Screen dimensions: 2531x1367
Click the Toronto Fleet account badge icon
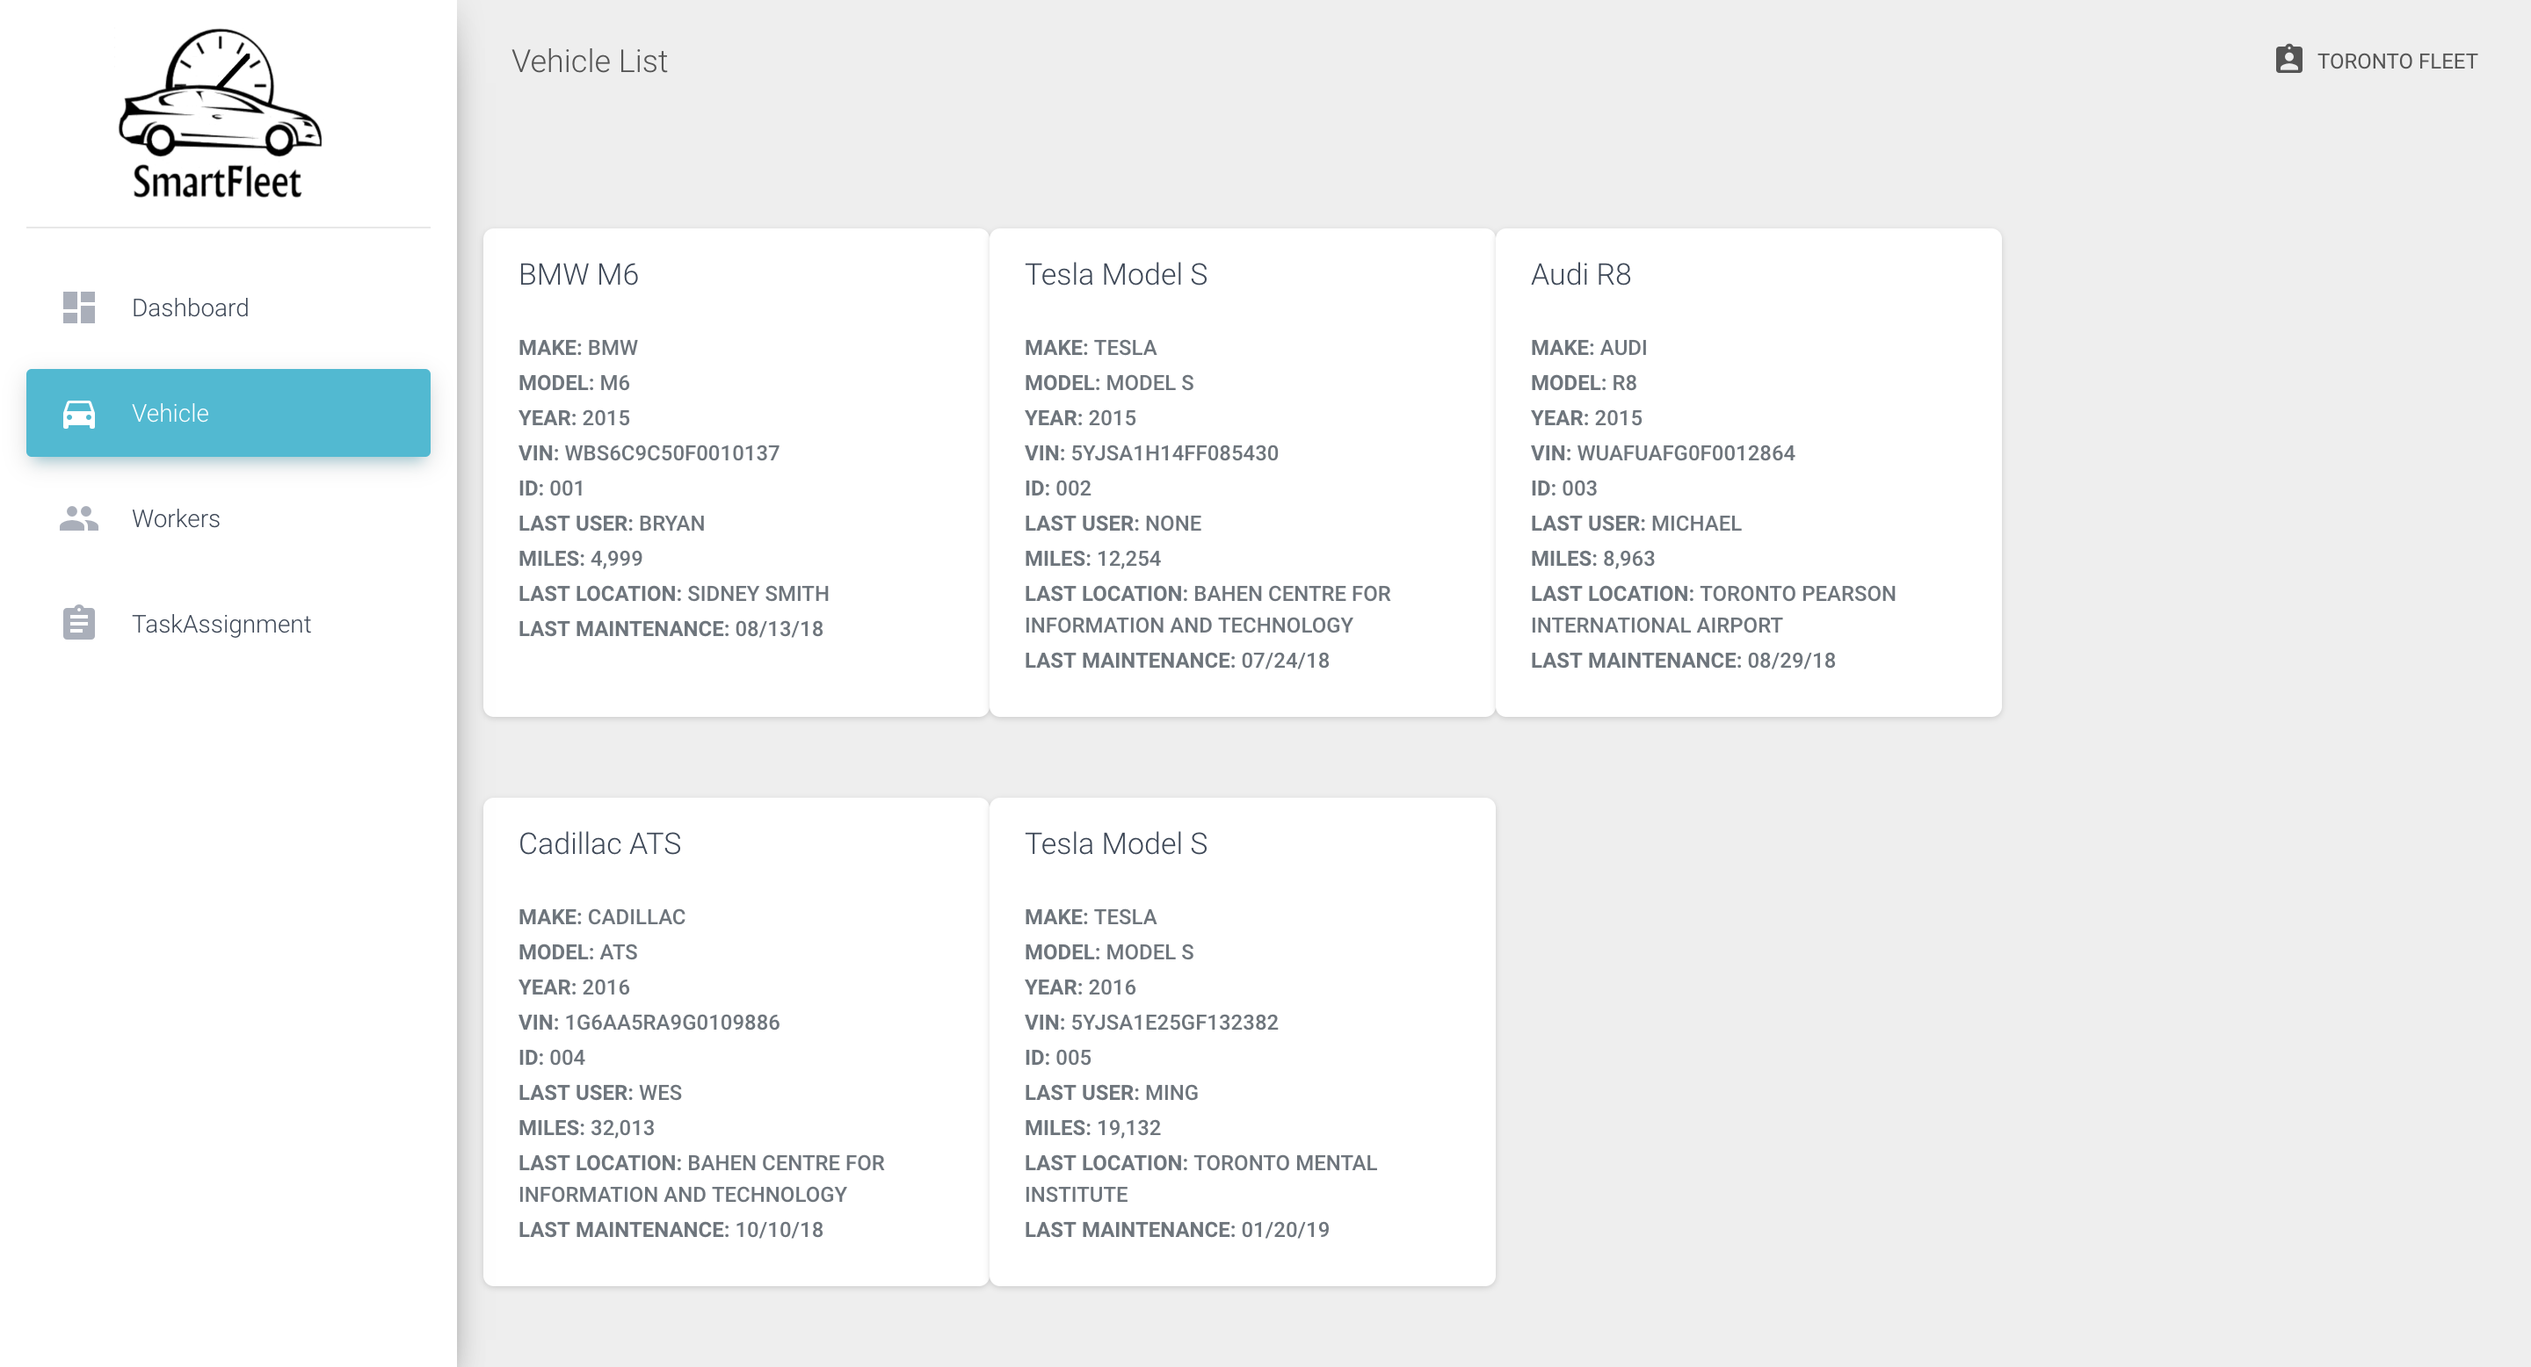point(2288,60)
